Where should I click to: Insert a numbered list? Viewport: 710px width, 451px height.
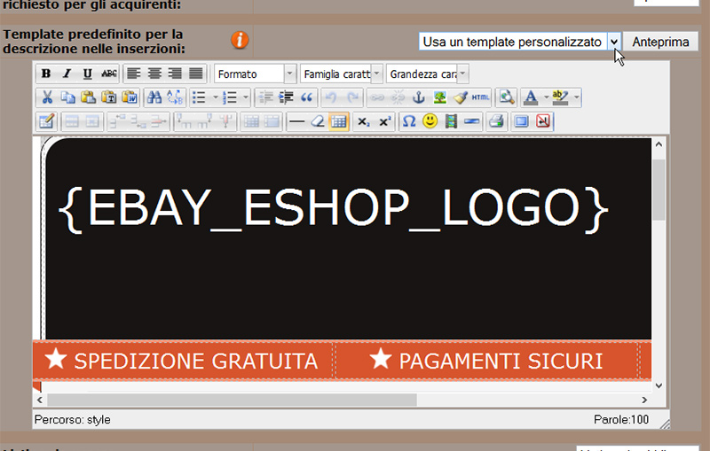pyautogui.click(x=230, y=97)
